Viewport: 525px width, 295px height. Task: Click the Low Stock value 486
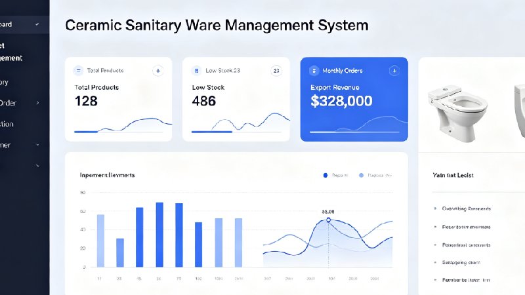click(204, 101)
